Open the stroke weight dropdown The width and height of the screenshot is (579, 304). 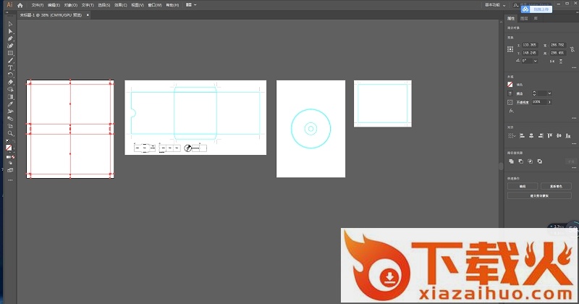[x=549, y=93]
